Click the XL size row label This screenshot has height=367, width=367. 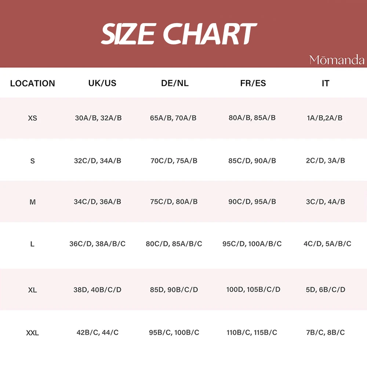tap(33, 290)
